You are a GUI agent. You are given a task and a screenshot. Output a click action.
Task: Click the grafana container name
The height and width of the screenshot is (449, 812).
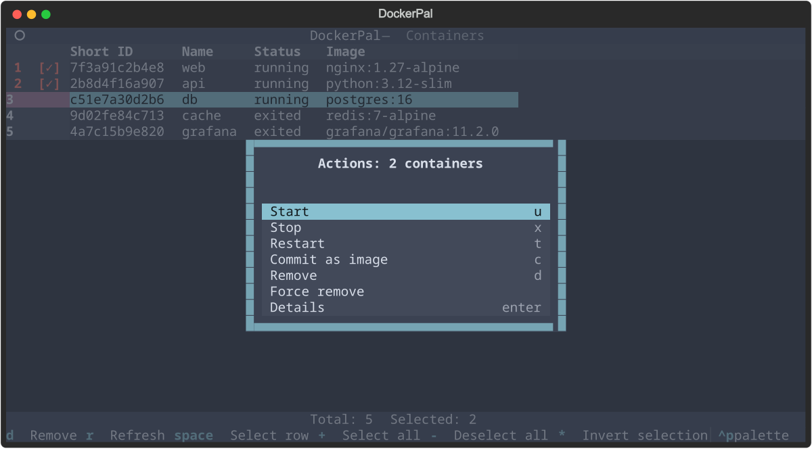pyautogui.click(x=209, y=132)
